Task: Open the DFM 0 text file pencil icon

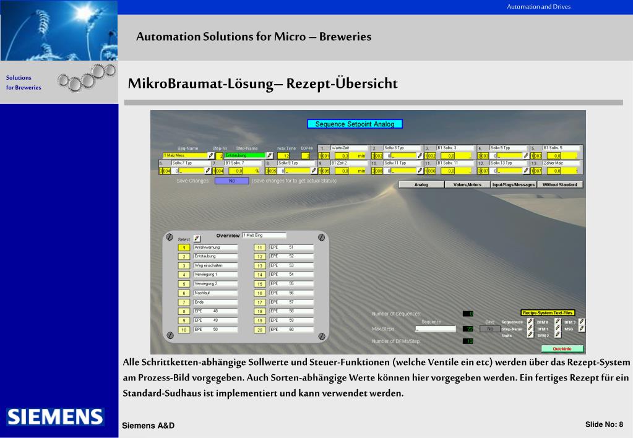Action: pyautogui.click(x=558, y=322)
